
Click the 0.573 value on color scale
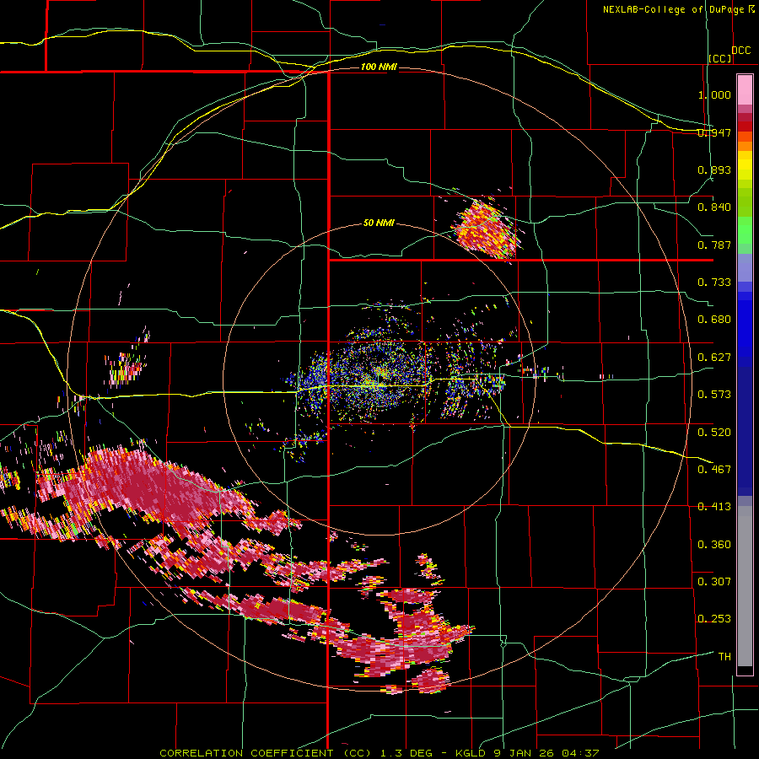click(714, 395)
